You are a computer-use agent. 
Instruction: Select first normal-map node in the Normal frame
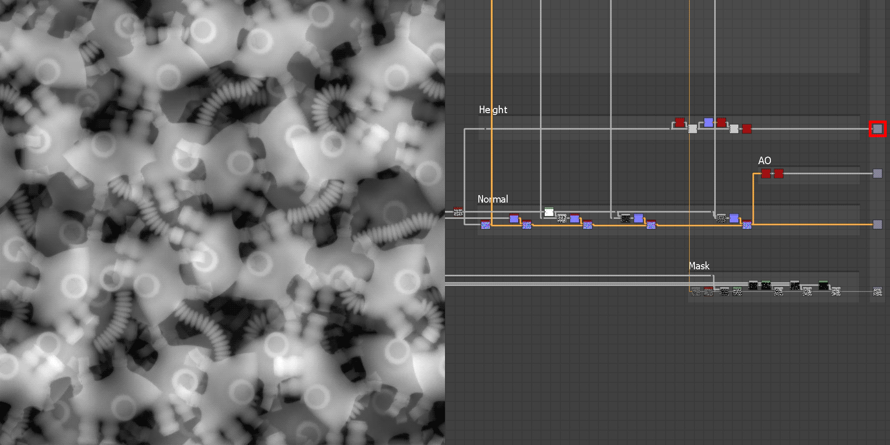[485, 224]
